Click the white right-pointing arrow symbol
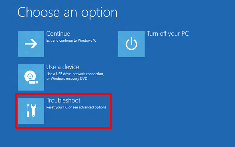Screen dimensions: 235x147 click(31, 44)
